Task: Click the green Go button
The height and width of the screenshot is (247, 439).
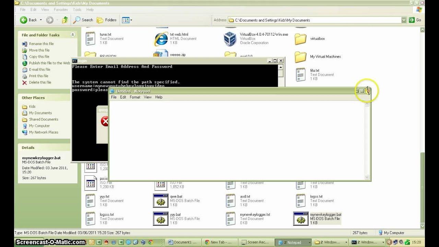Action: pyautogui.click(x=415, y=20)
